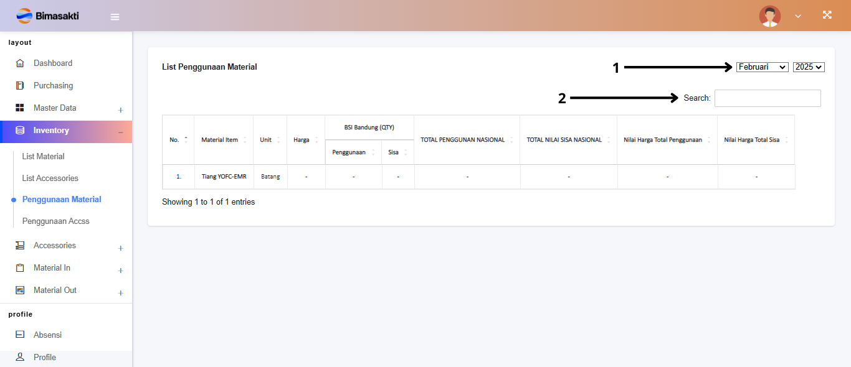Viewport: 851px width, 367px height.
Task: Open the user profile chevron dropdown
Action: pyautogui.click(x=797, y=16)
